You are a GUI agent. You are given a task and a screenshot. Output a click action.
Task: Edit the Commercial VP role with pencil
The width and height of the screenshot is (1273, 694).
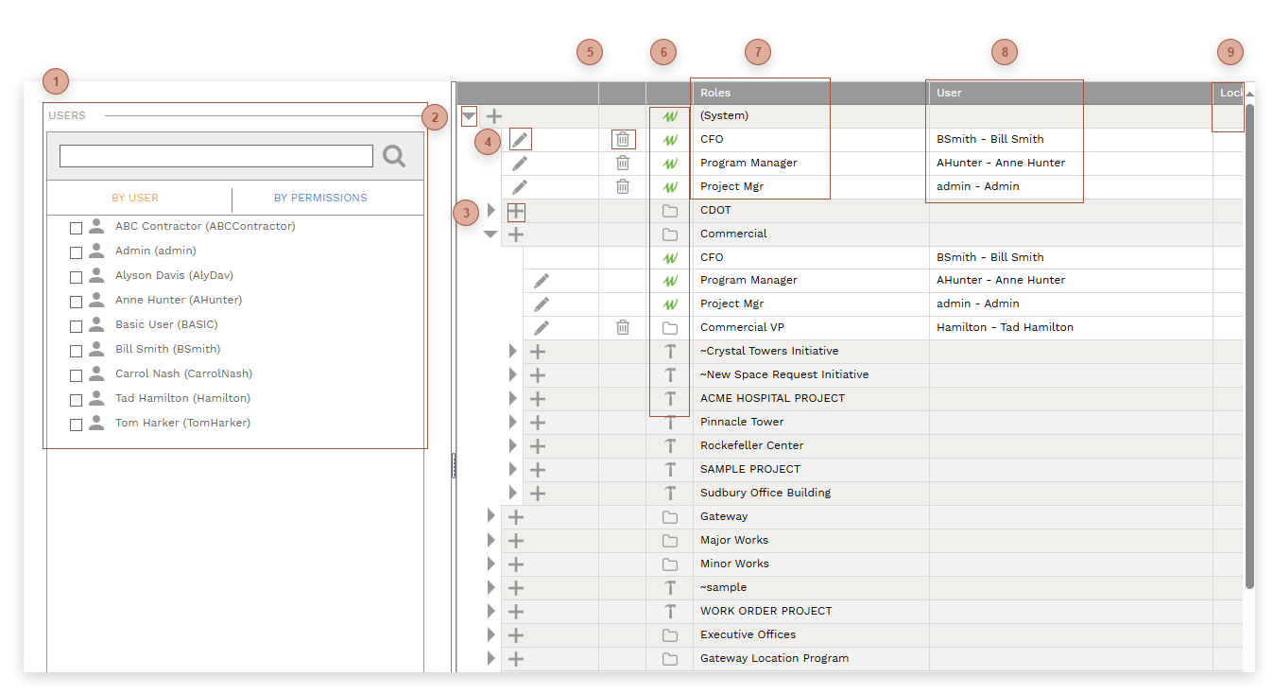pos(542,328)
